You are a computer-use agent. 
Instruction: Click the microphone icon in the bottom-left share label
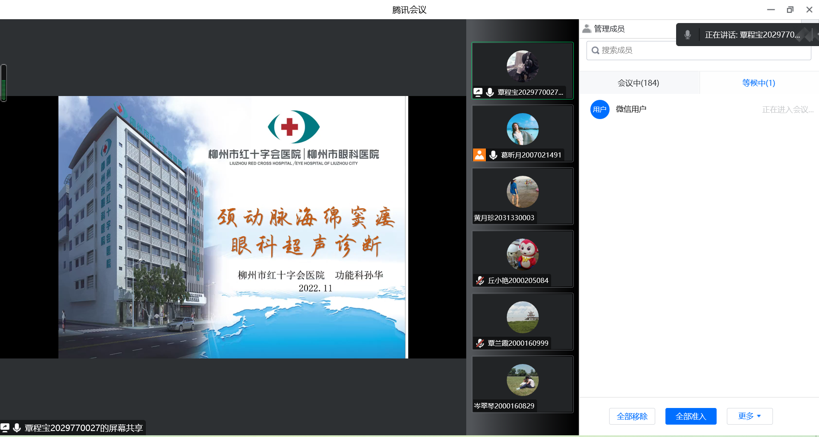tap(17, 428)
